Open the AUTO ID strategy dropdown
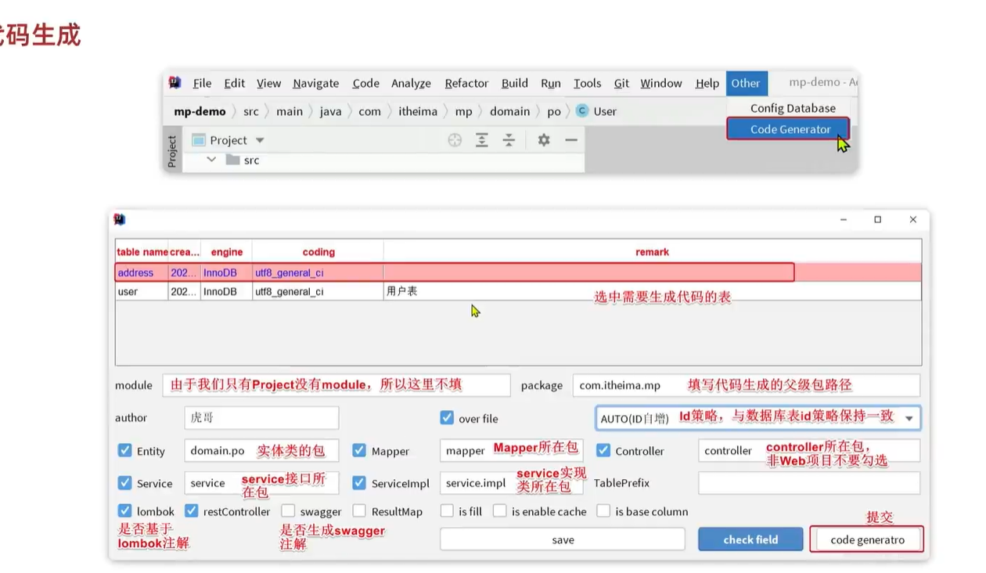The image size is (986, 573). coord(757,418)
